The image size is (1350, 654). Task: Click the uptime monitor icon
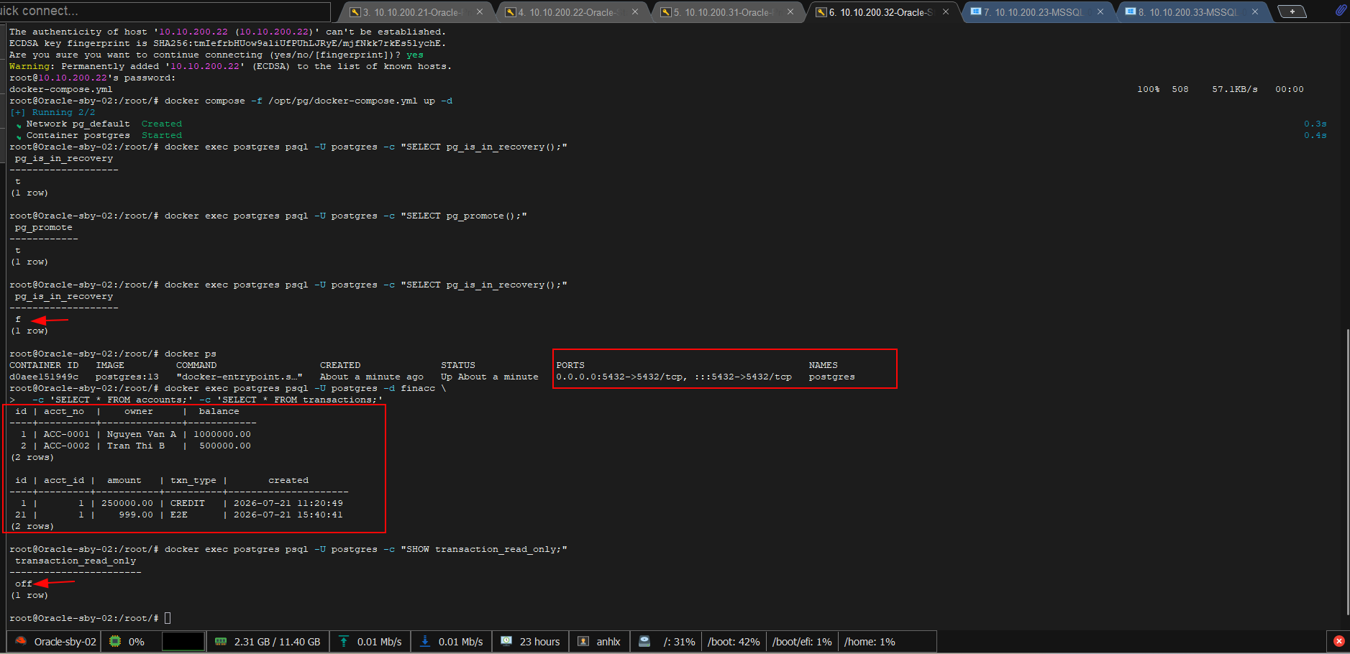pos(506,641)
